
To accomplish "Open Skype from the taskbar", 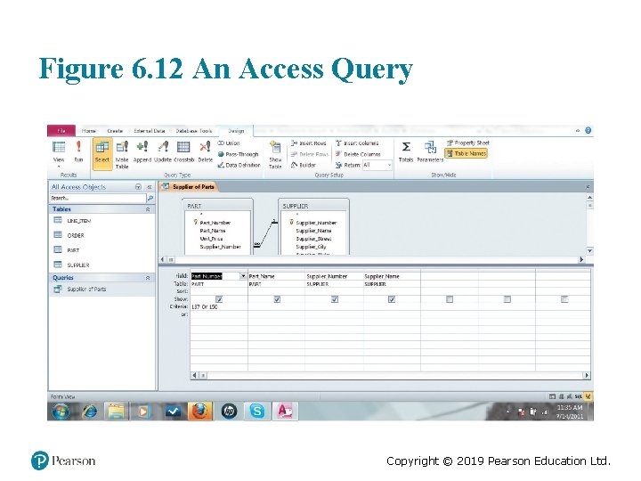I will [x=256, y=411].
